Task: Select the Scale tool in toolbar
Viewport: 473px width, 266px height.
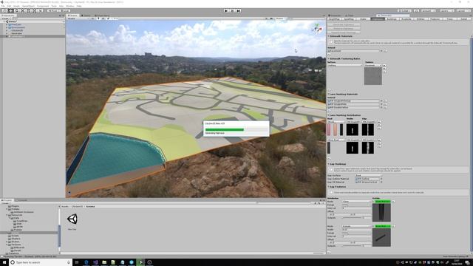Action: click(23, 10)
